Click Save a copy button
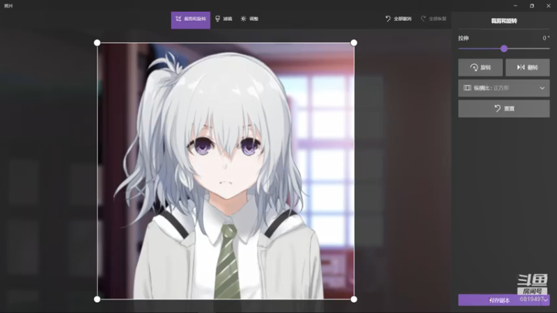 click(499, 300)
